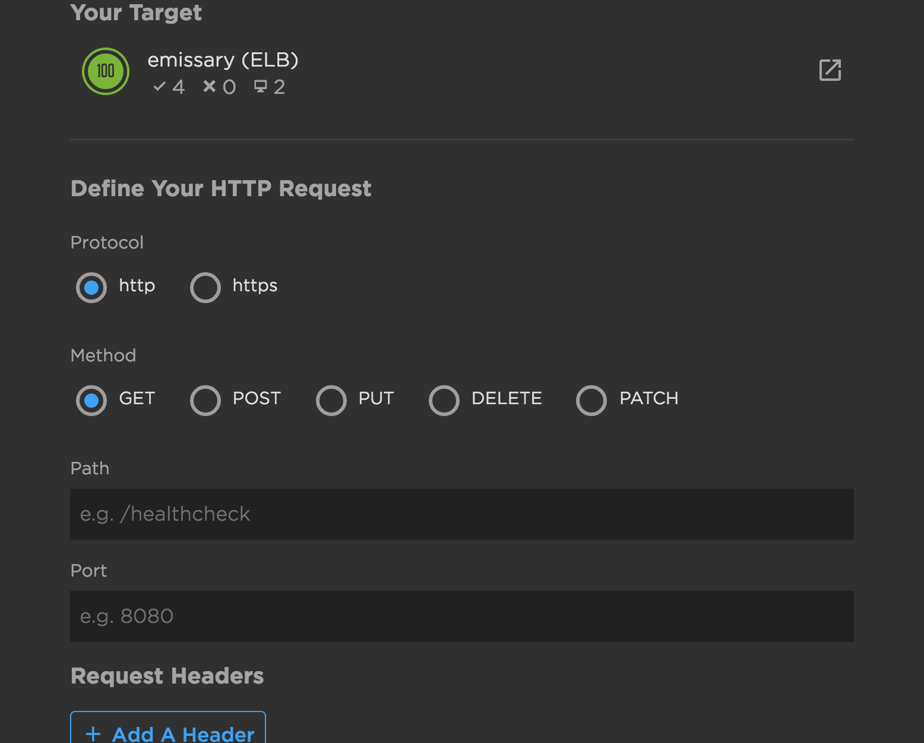
Task: Click the instances monitor icon
Action: 260,87
